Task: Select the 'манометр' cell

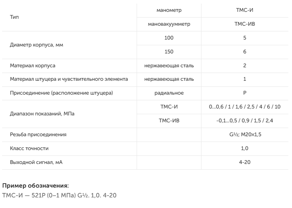Action: click(169, 10)
